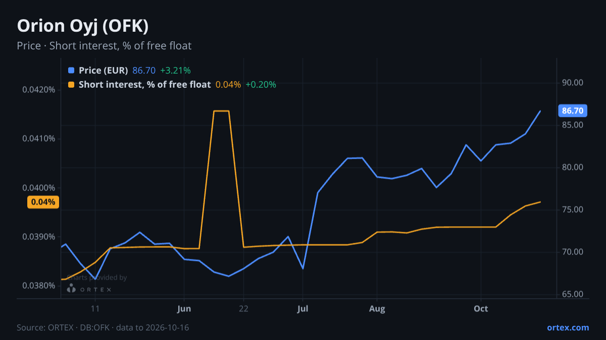Click the orange 0.04% legend value
This screenshot has height=340, width=606.
click(228, 85)
